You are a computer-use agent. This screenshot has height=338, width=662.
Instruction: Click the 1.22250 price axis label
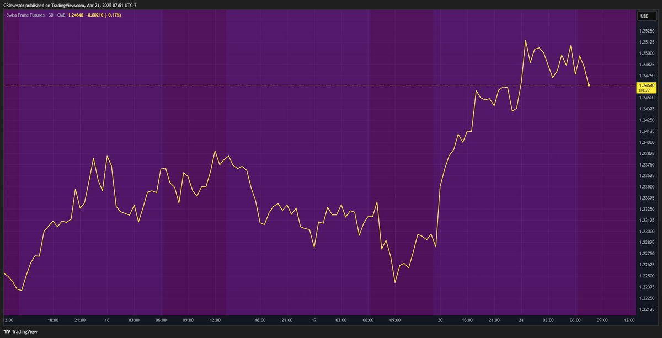click(x=647, y=298)
